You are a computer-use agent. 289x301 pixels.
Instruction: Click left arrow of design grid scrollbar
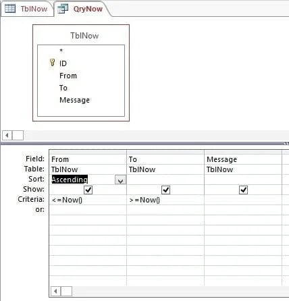point(55,292)
